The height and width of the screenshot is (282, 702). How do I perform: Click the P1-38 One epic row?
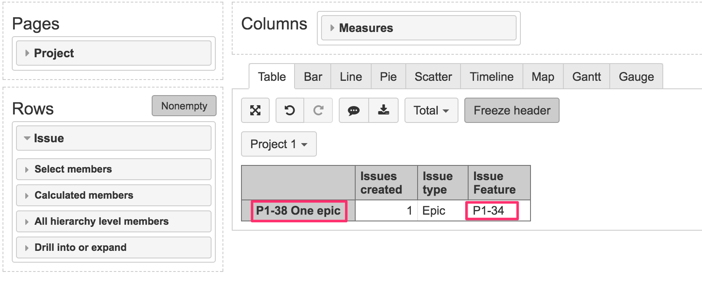298,210
